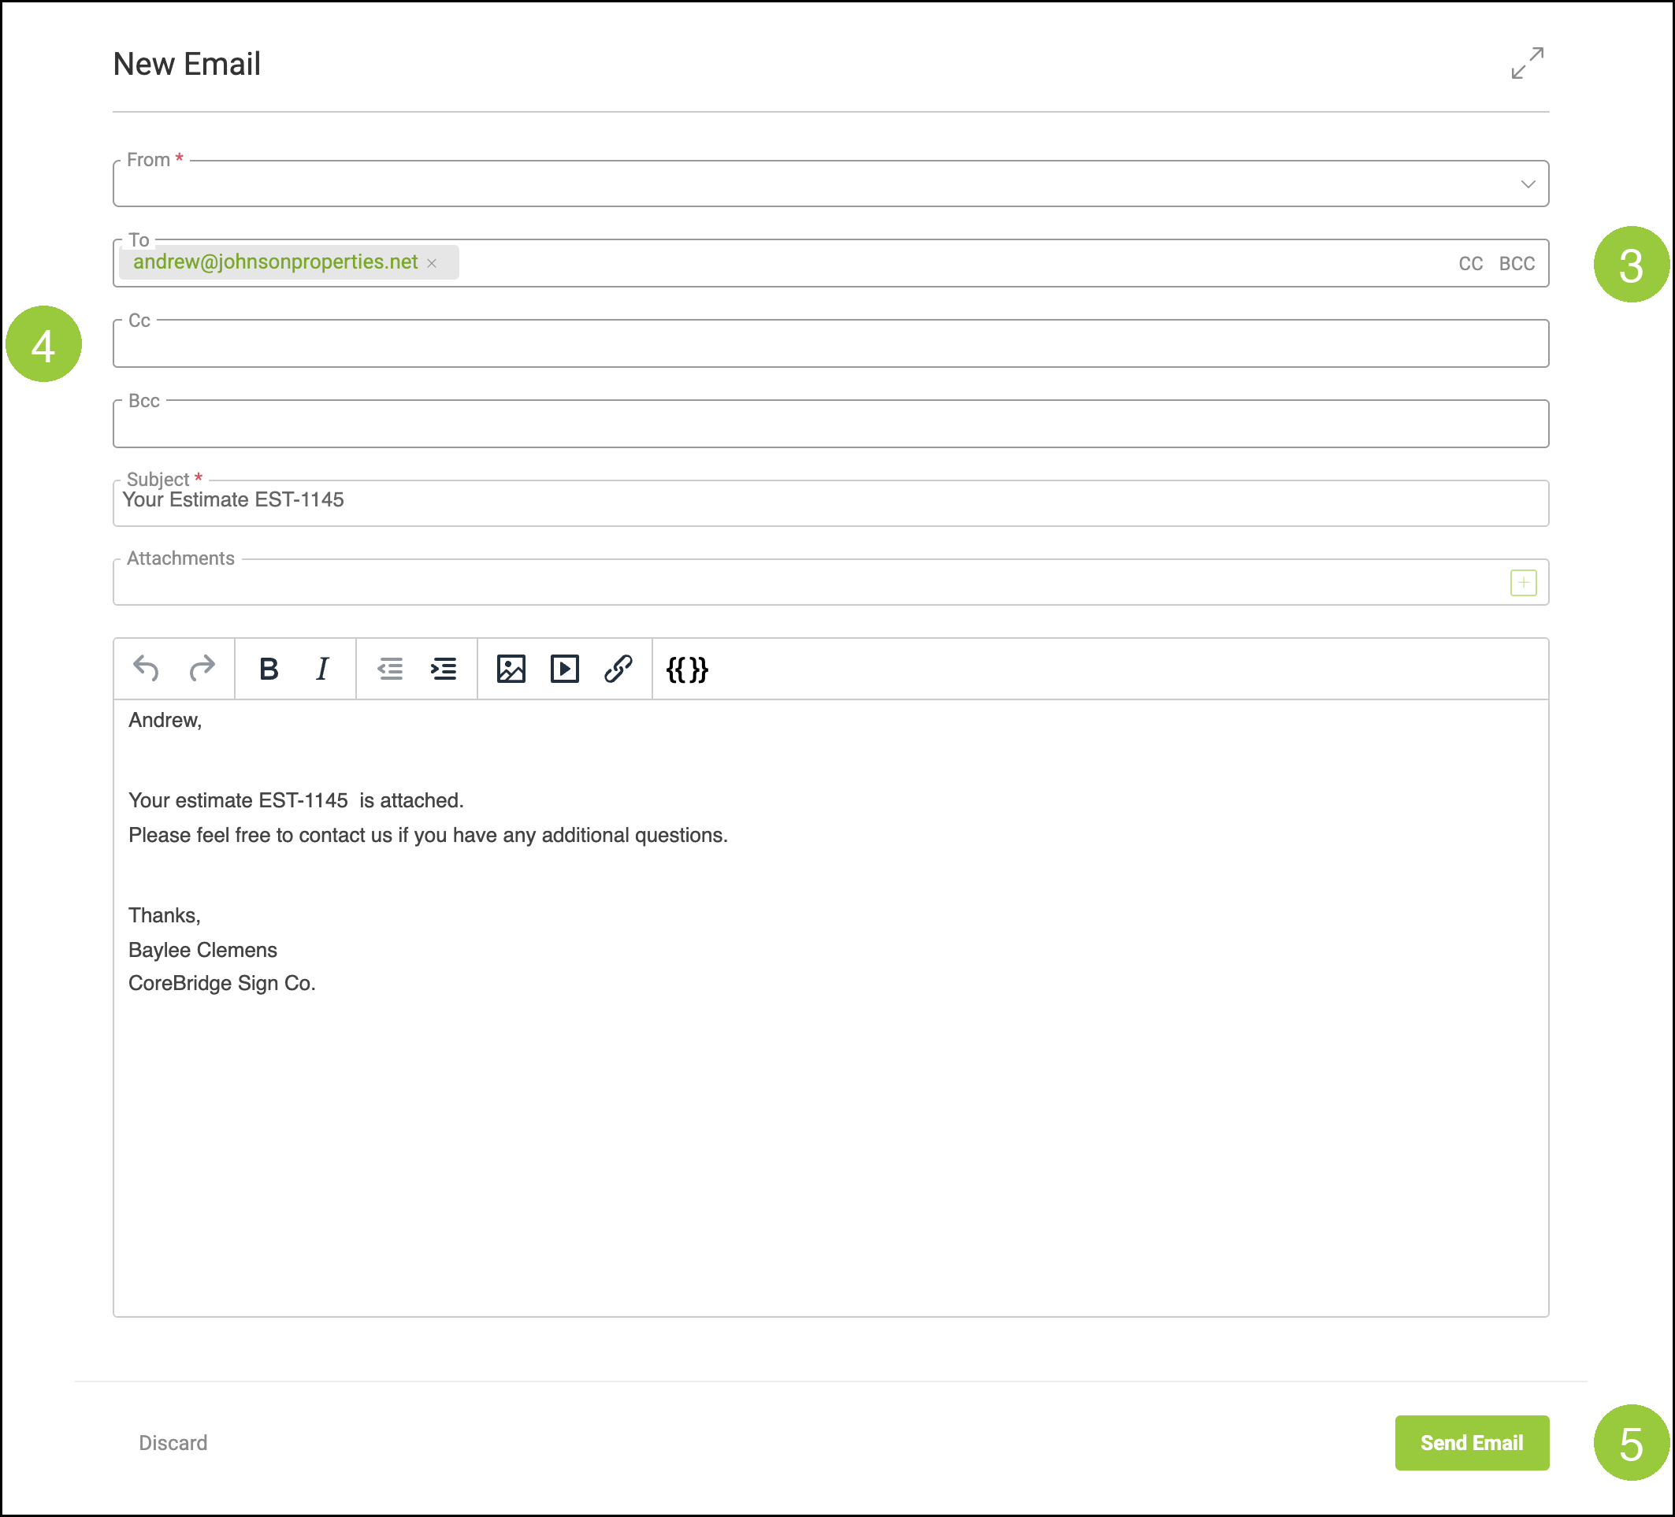Focus the Bcc input field
The width and height of the screenshot is (1675, 1517).
(x=831, y=424)
